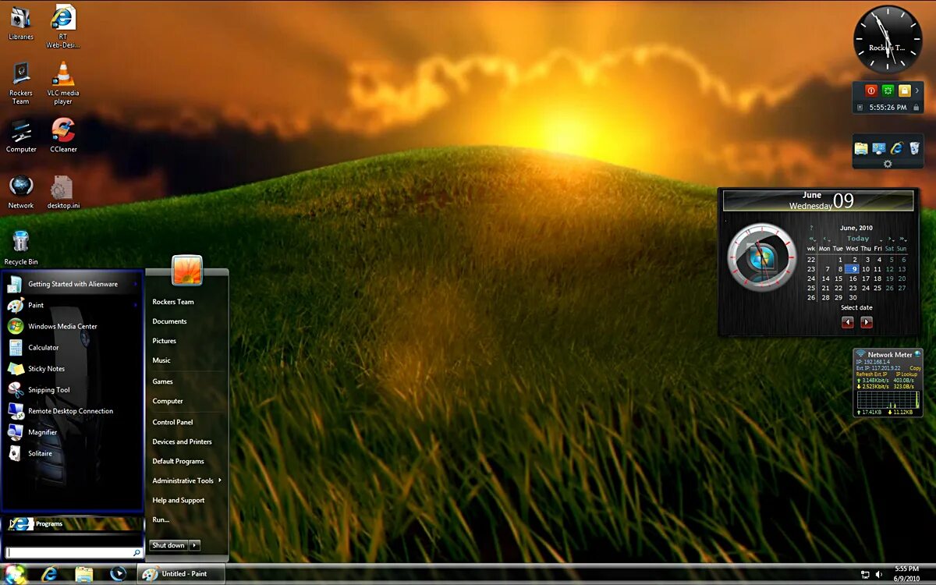Launch the Snipping Tool
The image size is (936, 585).
73,389
